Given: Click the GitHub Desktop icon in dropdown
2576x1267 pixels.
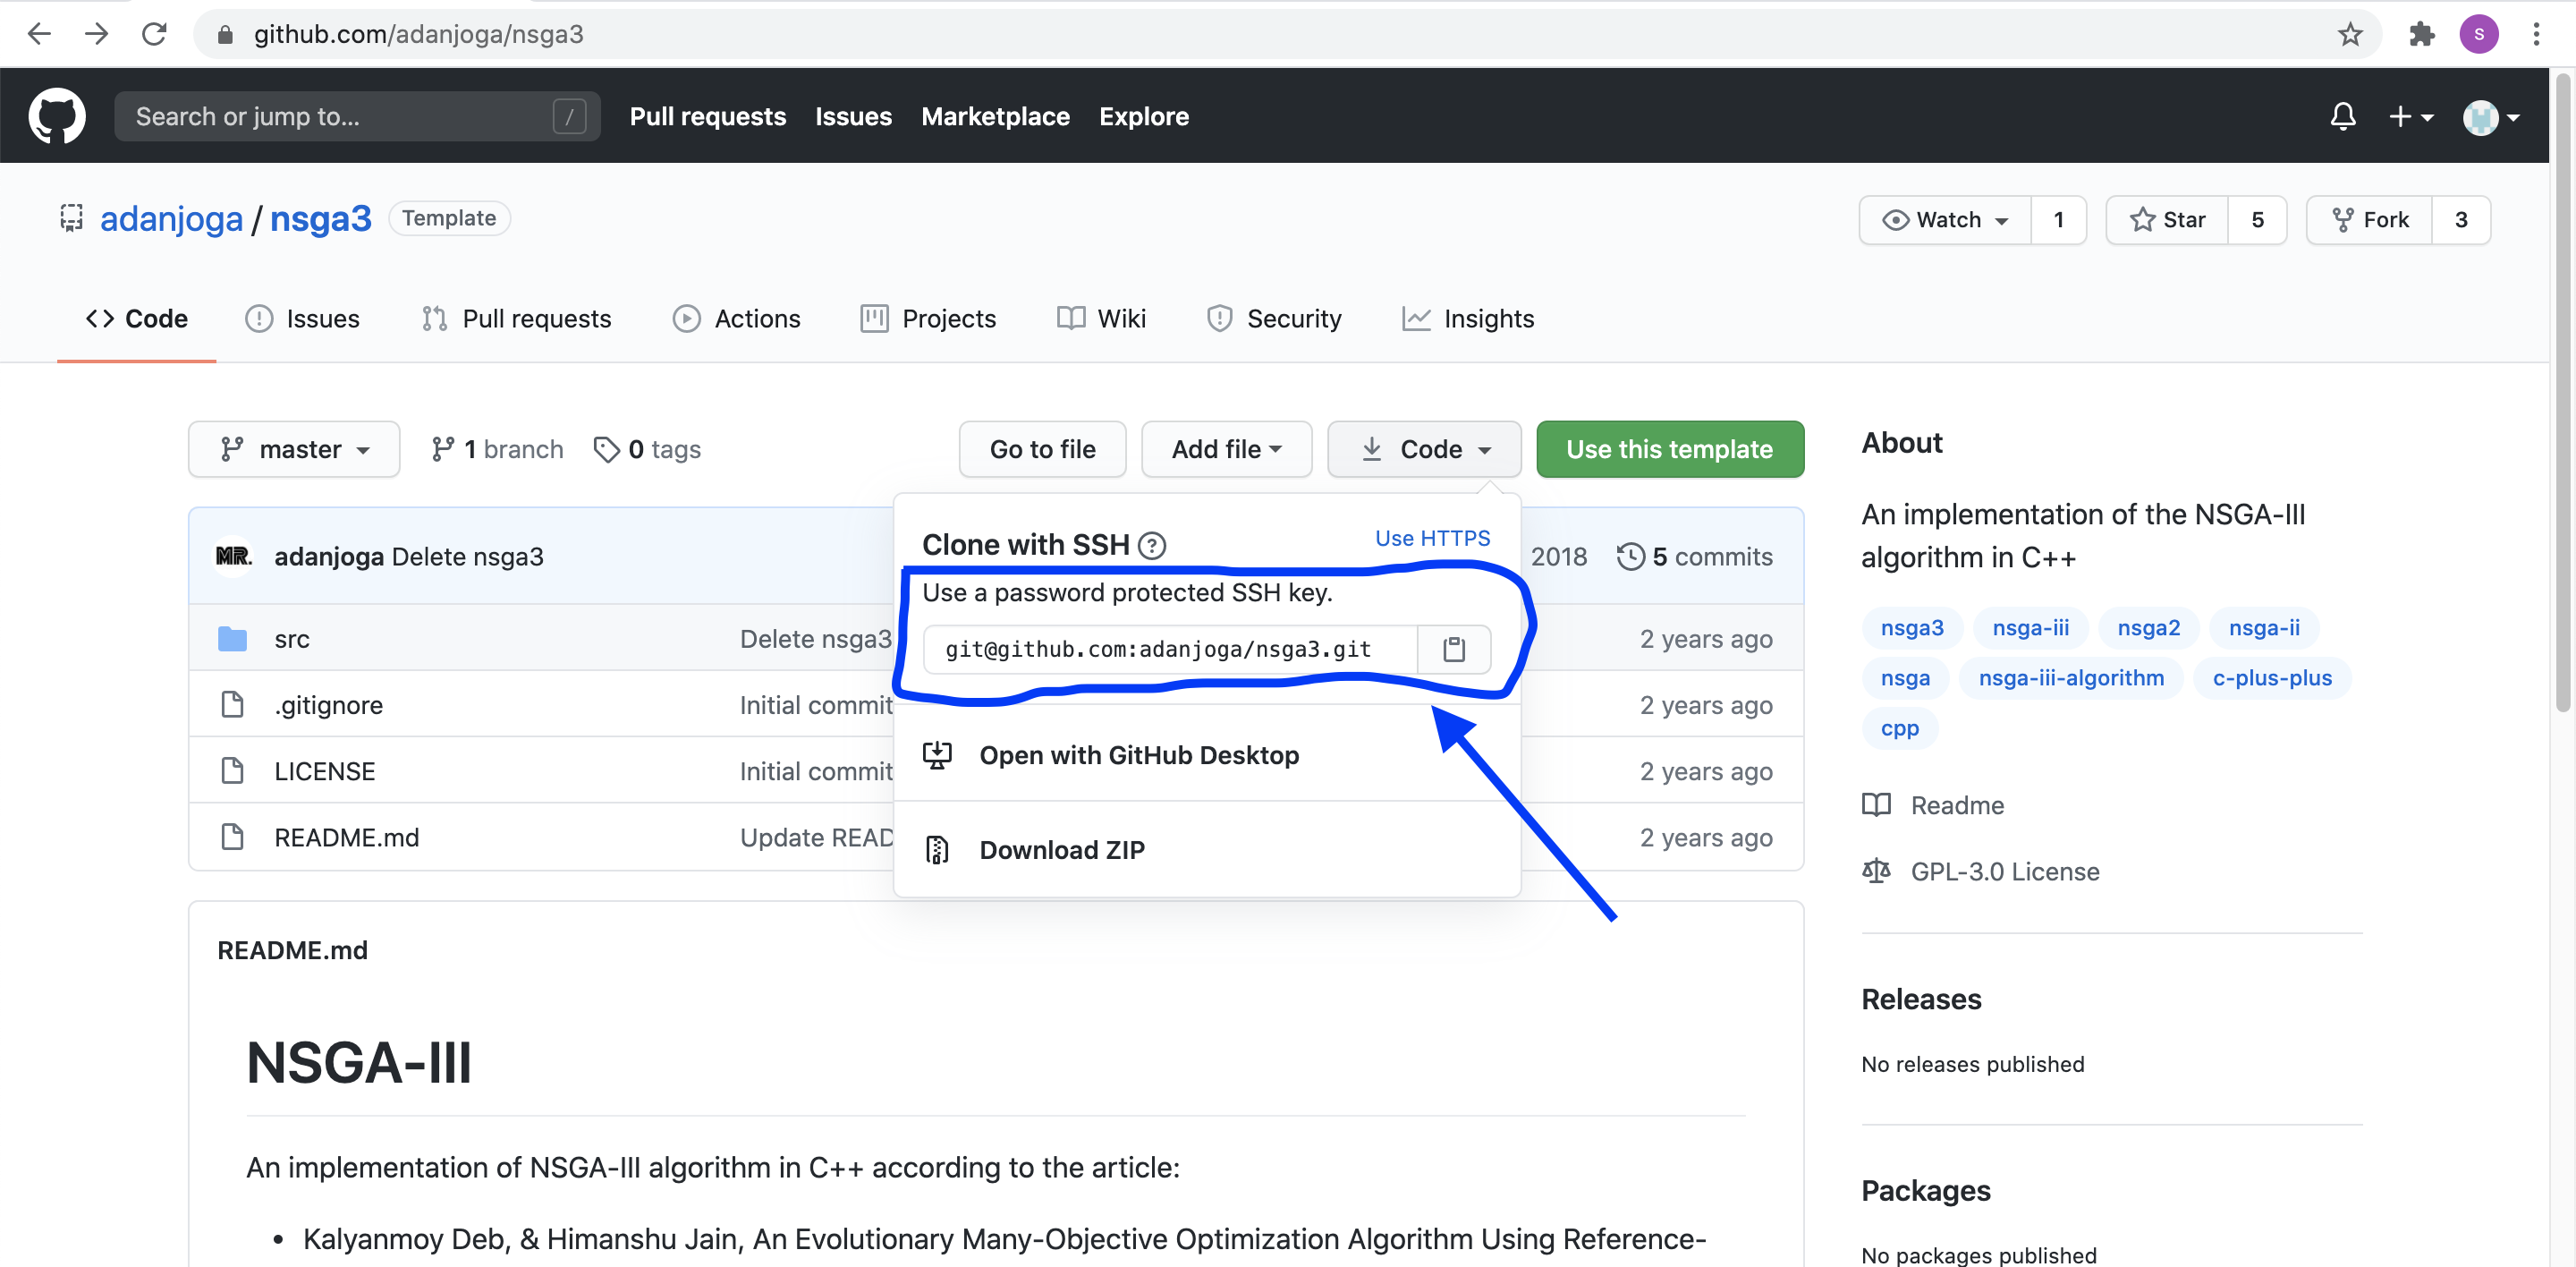Looking at the screenshot, I should pyautogui.click(x=937, y=755).
